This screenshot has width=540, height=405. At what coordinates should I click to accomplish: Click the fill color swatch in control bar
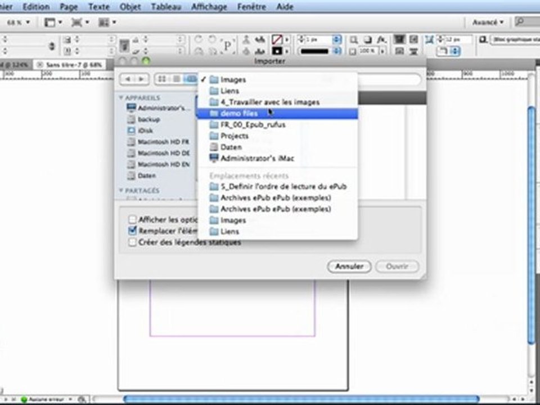coord(277,39)
